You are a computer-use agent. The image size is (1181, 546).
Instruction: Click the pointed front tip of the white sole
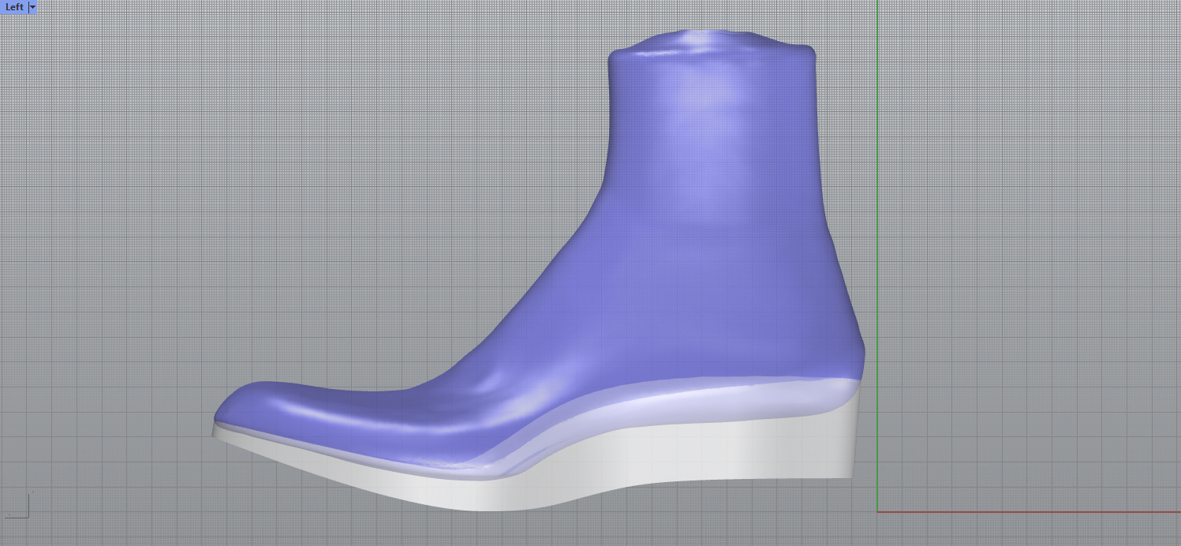pyautogui.click(x=215, y=432)
